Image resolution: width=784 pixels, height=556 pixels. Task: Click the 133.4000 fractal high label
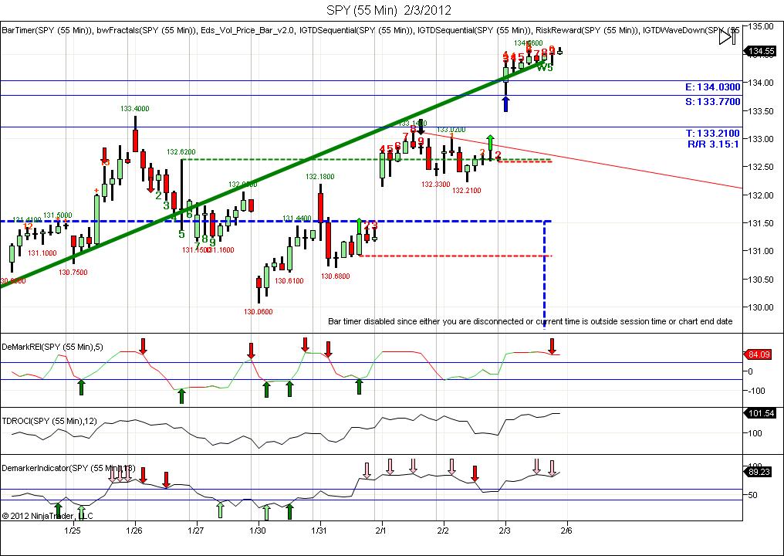[134, 109]
